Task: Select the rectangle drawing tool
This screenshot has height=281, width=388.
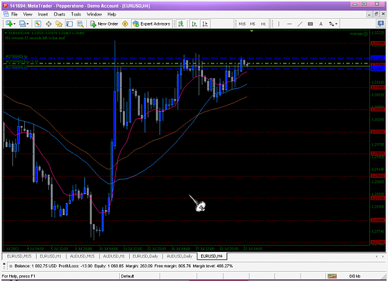Action: [x=310, y=24]
